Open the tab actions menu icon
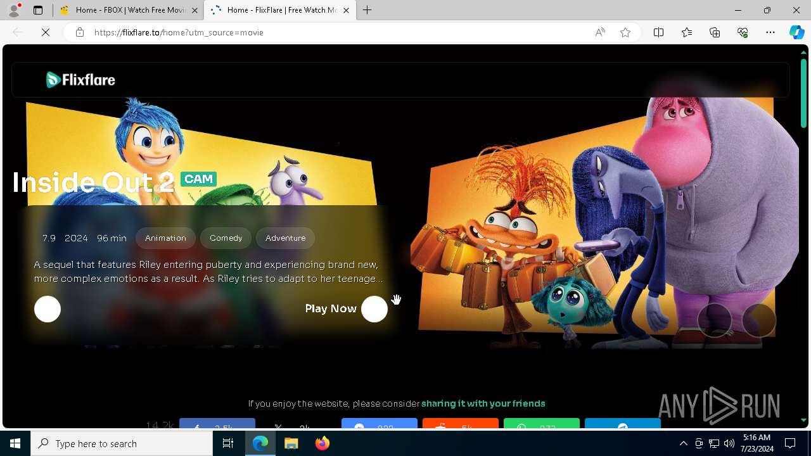Viewport: 811px width, 456px height. [38, 10]
